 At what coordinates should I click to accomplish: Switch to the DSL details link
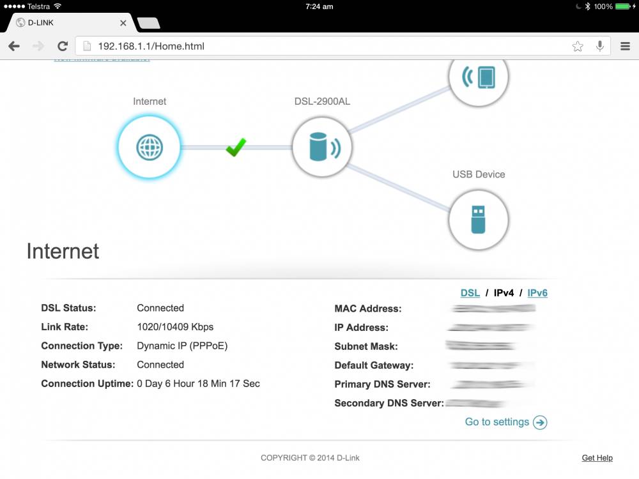click(x=470, y=293)
